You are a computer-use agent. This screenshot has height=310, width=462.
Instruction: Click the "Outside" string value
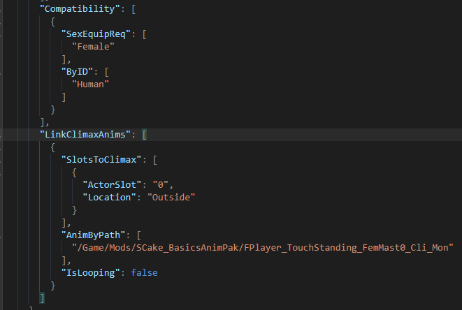point(170,197)
